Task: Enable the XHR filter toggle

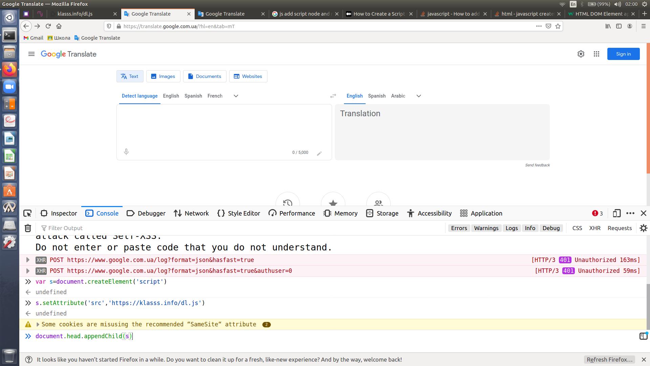Action: (594, 228)
